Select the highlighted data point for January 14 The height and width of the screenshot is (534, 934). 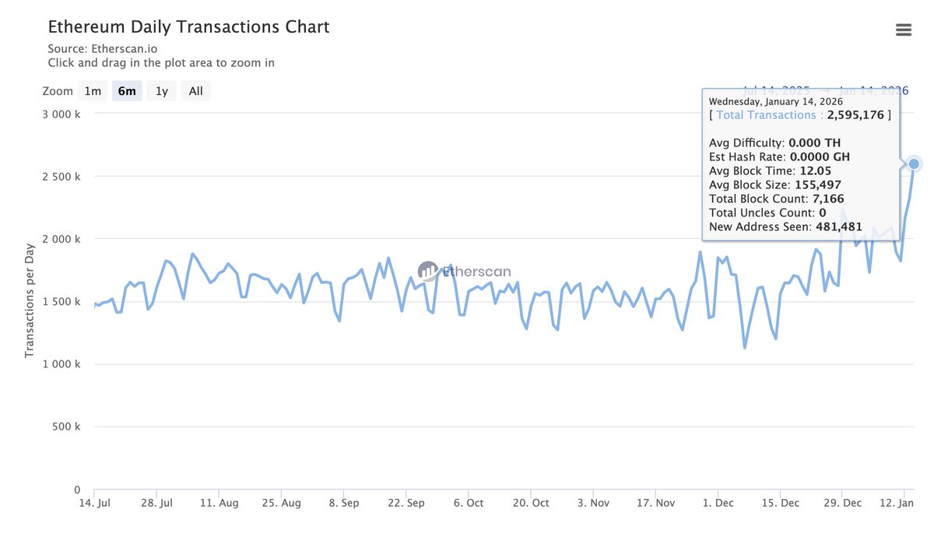tap(912, 163)
